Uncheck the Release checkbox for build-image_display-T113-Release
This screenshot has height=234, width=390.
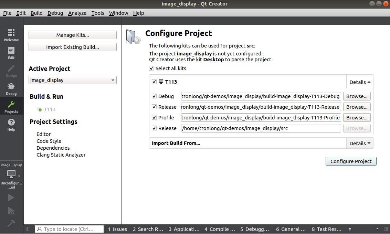pos(154,107)
